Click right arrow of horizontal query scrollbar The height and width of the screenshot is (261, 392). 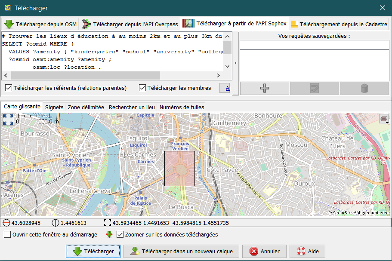point(218,75)
